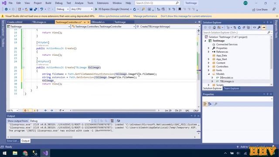Open the Extensions menu

click(103, 3)
